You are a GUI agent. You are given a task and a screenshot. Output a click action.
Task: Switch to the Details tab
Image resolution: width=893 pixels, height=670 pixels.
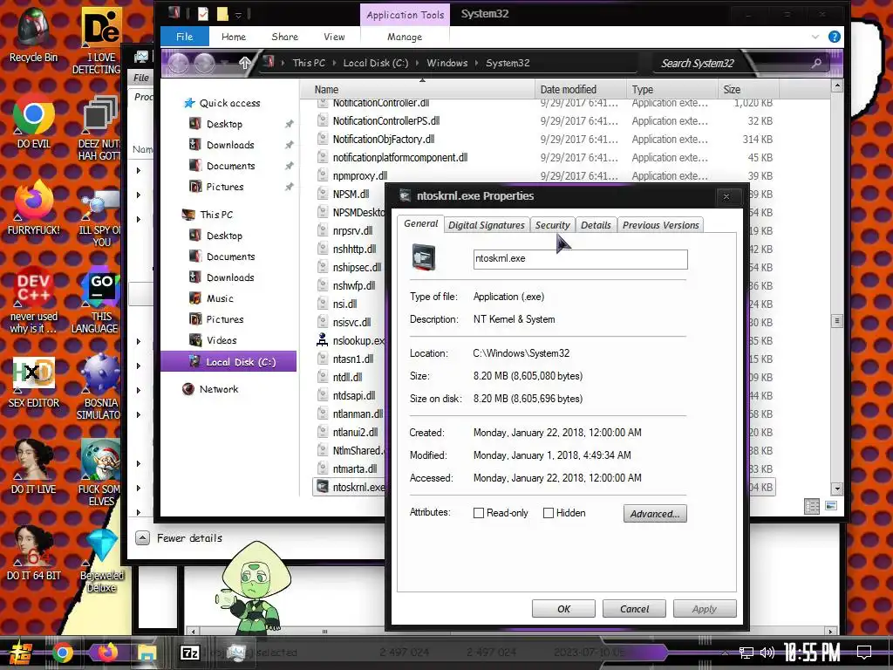pos(596,225)
